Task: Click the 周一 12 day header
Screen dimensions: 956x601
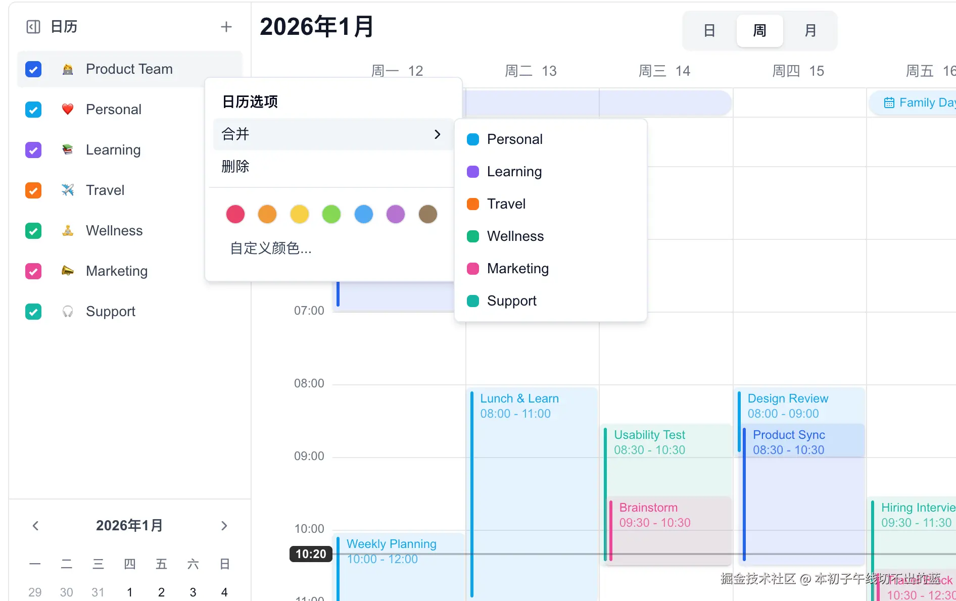Action: [397, 71]
